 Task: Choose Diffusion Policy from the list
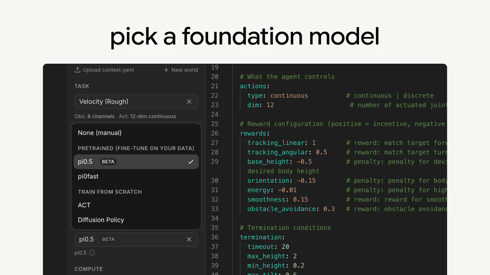[x=136, y=220]
